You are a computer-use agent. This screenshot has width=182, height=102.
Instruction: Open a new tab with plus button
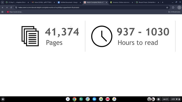163,2
